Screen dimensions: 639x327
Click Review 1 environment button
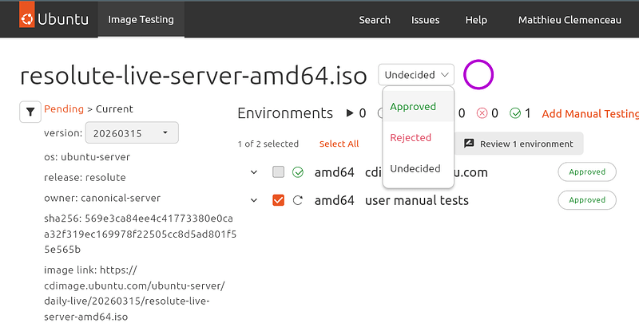(518, 144)
